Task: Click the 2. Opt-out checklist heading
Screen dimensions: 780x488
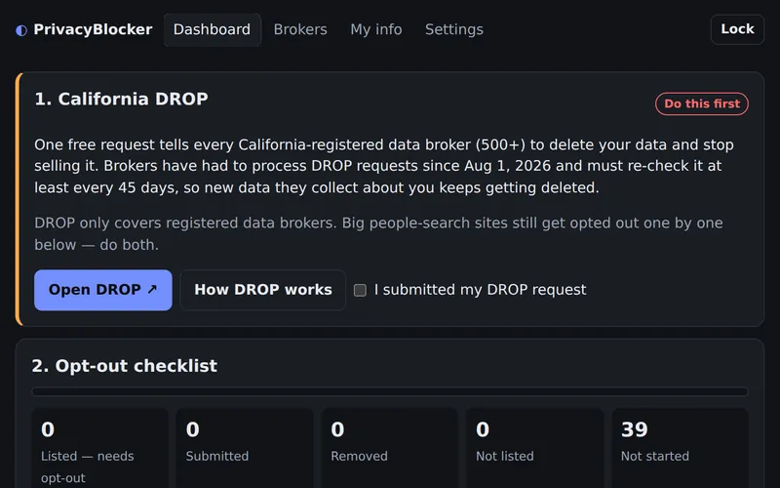Action: [x=125, y=366]
